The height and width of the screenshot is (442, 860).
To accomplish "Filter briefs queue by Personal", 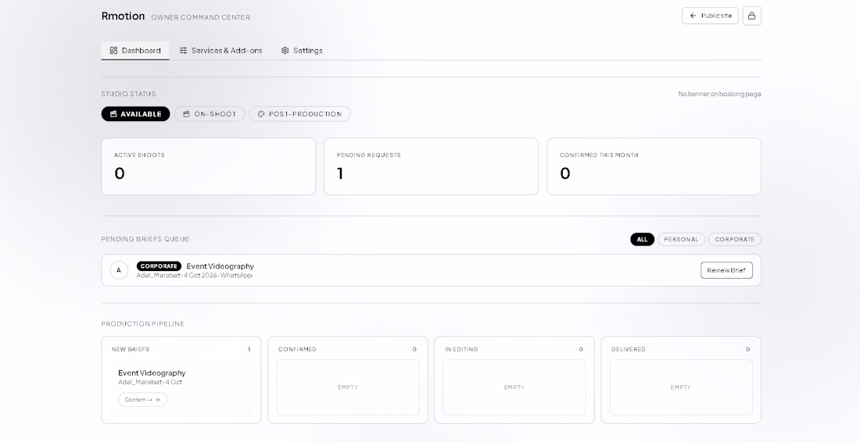I will (681, 239).
